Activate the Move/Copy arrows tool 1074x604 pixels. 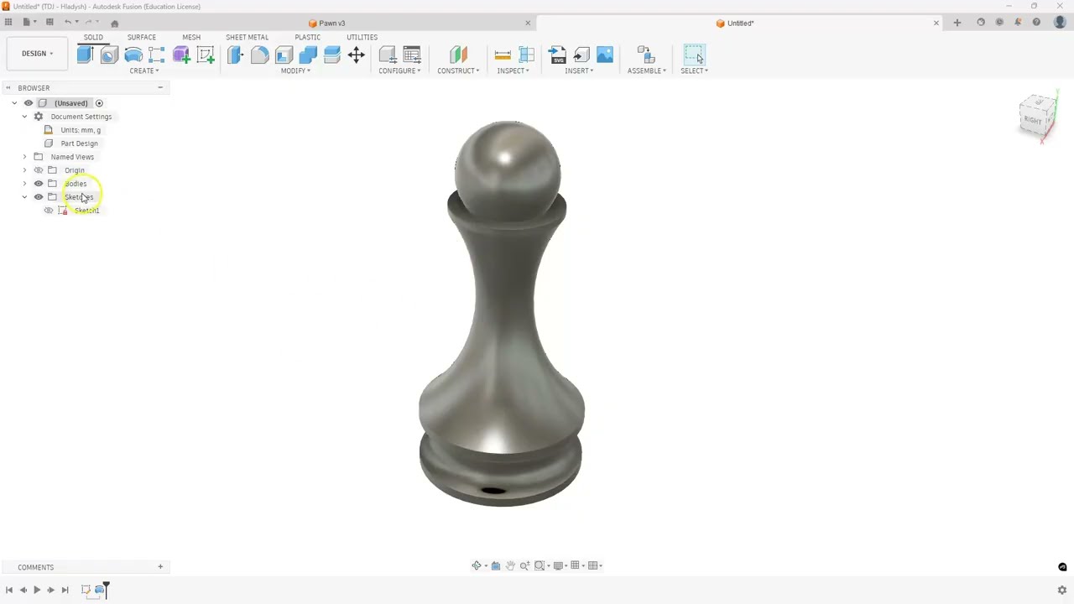tap(357, 55)
